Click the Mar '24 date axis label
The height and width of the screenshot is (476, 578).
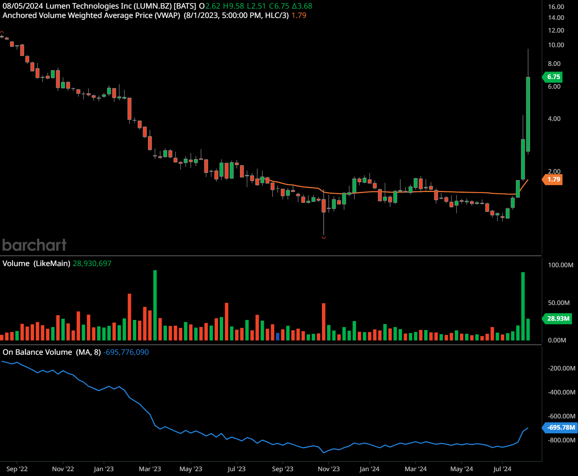point(416,469)
